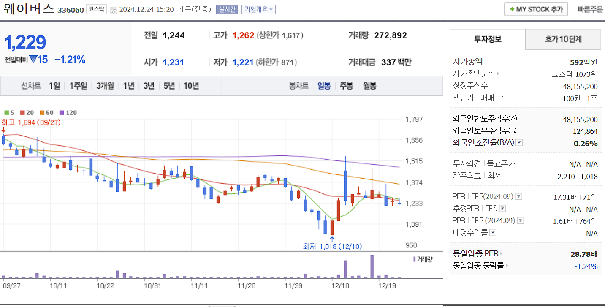Click the MY STOCK 추가 button
The image size is (605, 307).
[536, 9]
